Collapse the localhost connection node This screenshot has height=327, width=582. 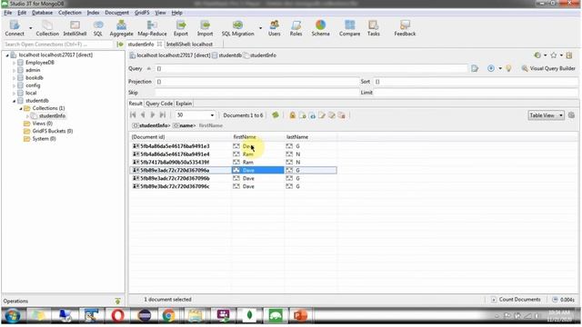point(7,55)
